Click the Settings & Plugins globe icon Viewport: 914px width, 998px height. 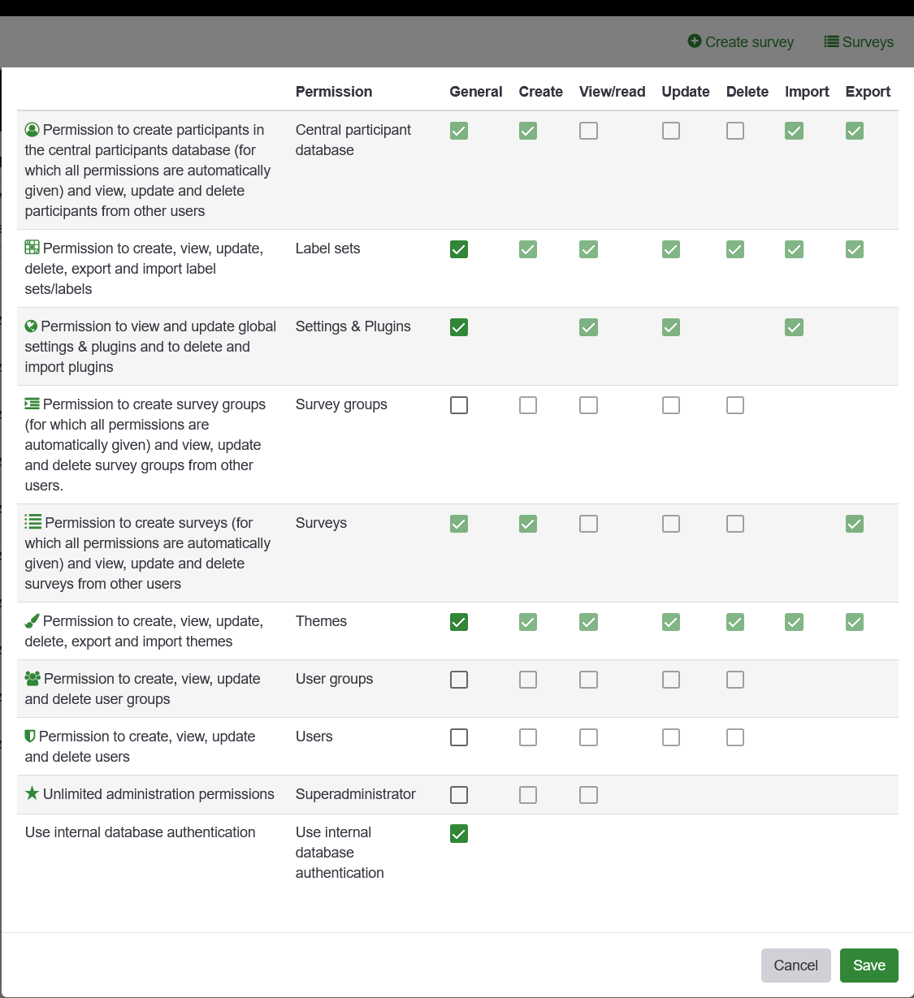(x=32, y=326)
